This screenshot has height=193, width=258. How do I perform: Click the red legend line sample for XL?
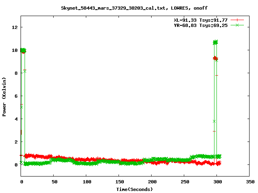237,20
